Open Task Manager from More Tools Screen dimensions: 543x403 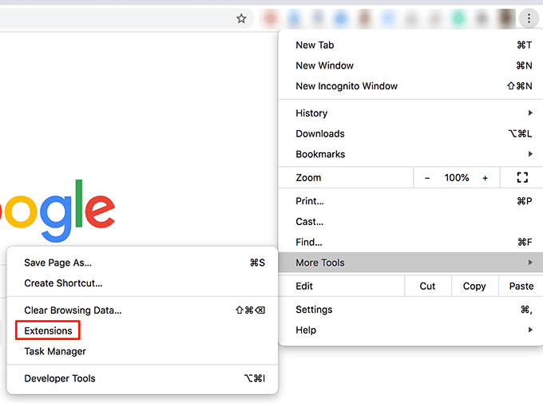55,351
